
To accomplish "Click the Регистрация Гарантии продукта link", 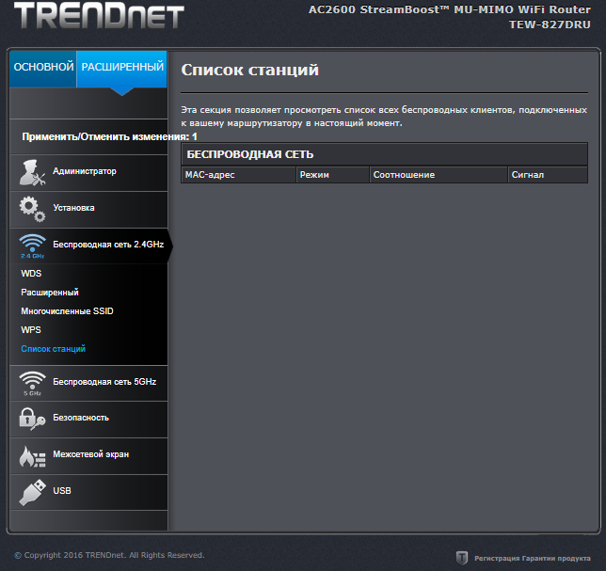I will pyautogui.click(x=533, y=558).
